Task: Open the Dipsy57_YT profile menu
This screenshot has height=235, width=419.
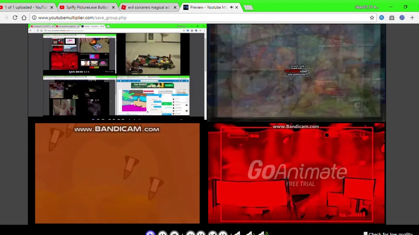Action: tap(367, 7)
